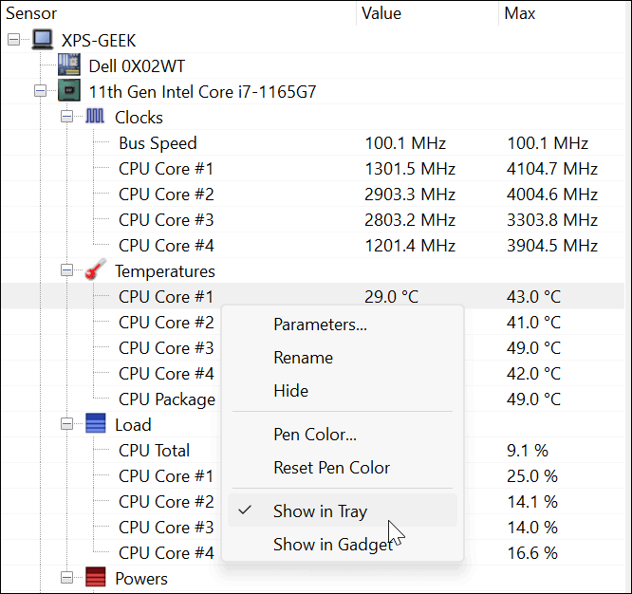Collapse the XPS-GEEK root node
Image resolution: width=632 pixels, height=594 pixels.
click(14, 41)
